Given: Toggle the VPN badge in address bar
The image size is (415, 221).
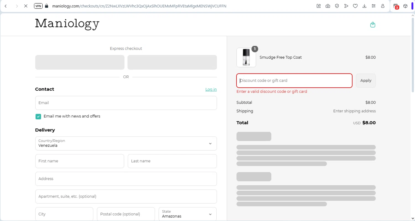Looking at the screenshot, I should pos(38,6).
